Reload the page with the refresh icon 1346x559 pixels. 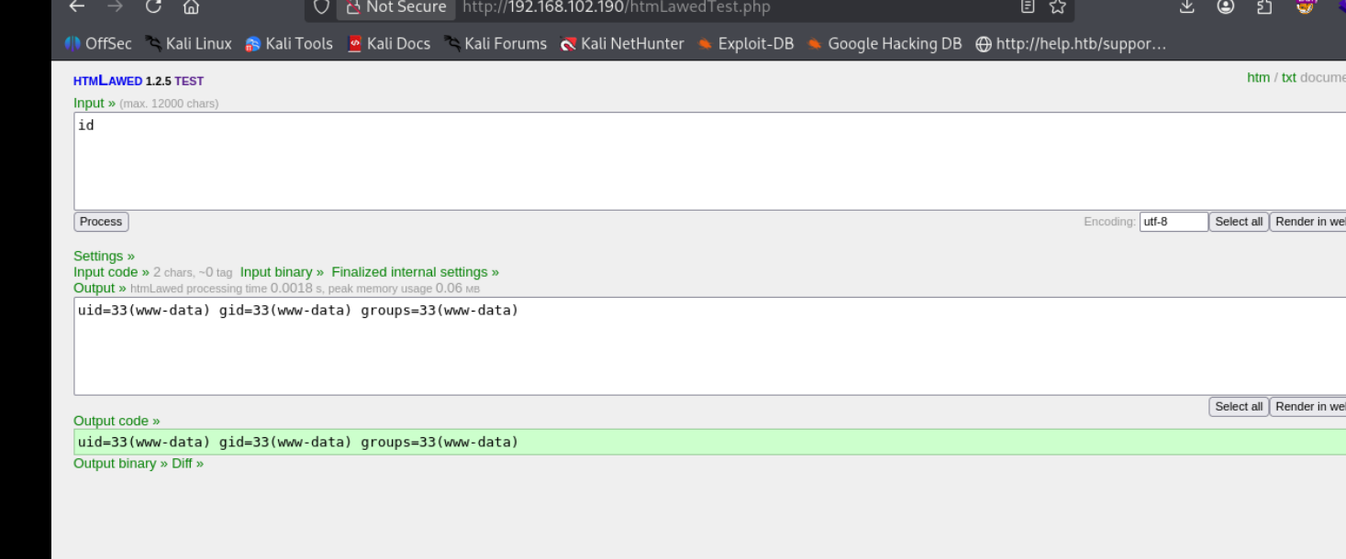153,7
